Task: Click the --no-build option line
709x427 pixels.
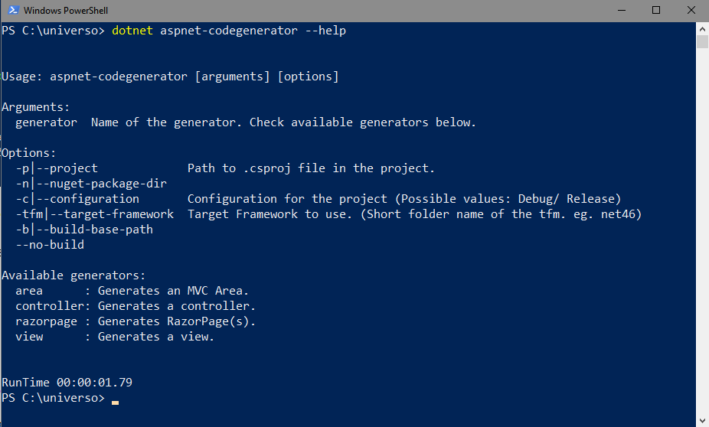Action: 50,245
